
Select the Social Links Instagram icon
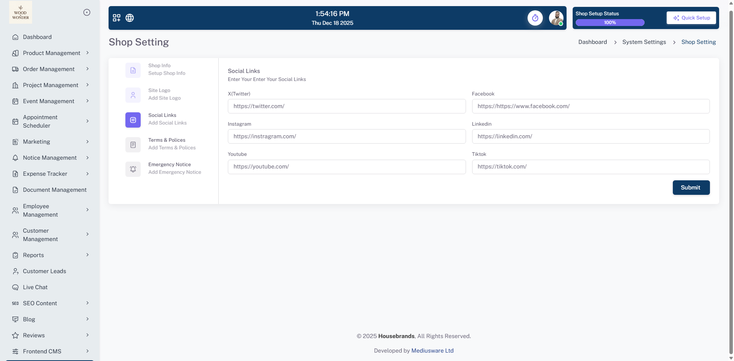click(133, 120)
